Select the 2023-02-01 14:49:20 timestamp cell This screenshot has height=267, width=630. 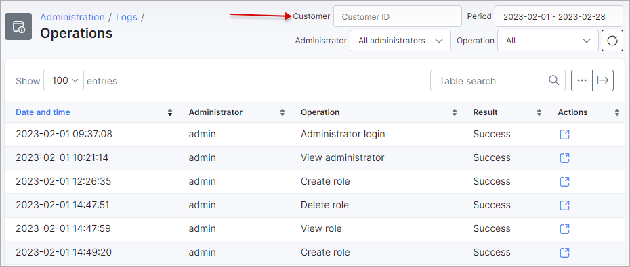click(x=64, y=252)
